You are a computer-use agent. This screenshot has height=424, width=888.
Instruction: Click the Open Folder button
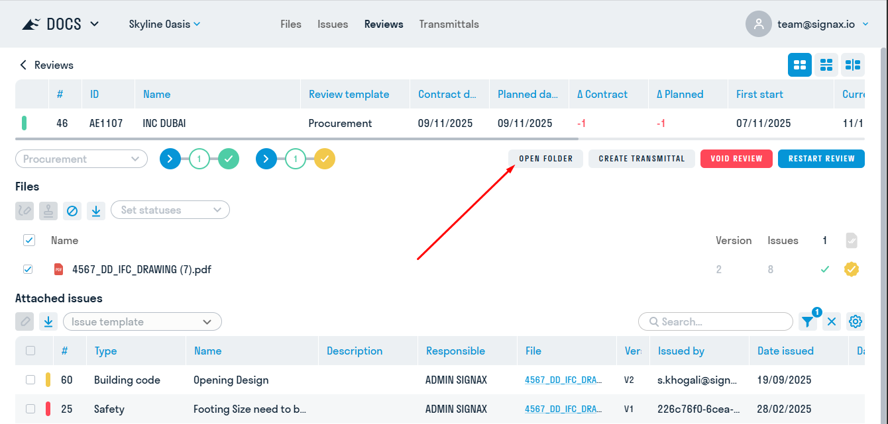(x=545, y=159)
